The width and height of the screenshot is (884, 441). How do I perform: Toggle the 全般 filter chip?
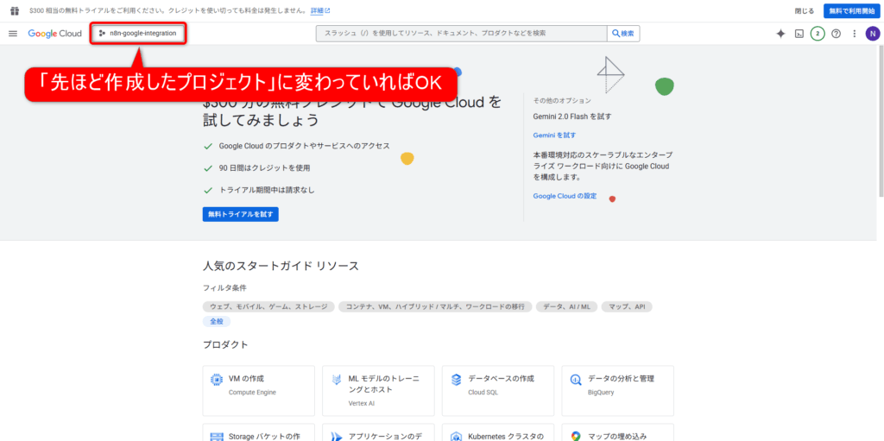216,321
